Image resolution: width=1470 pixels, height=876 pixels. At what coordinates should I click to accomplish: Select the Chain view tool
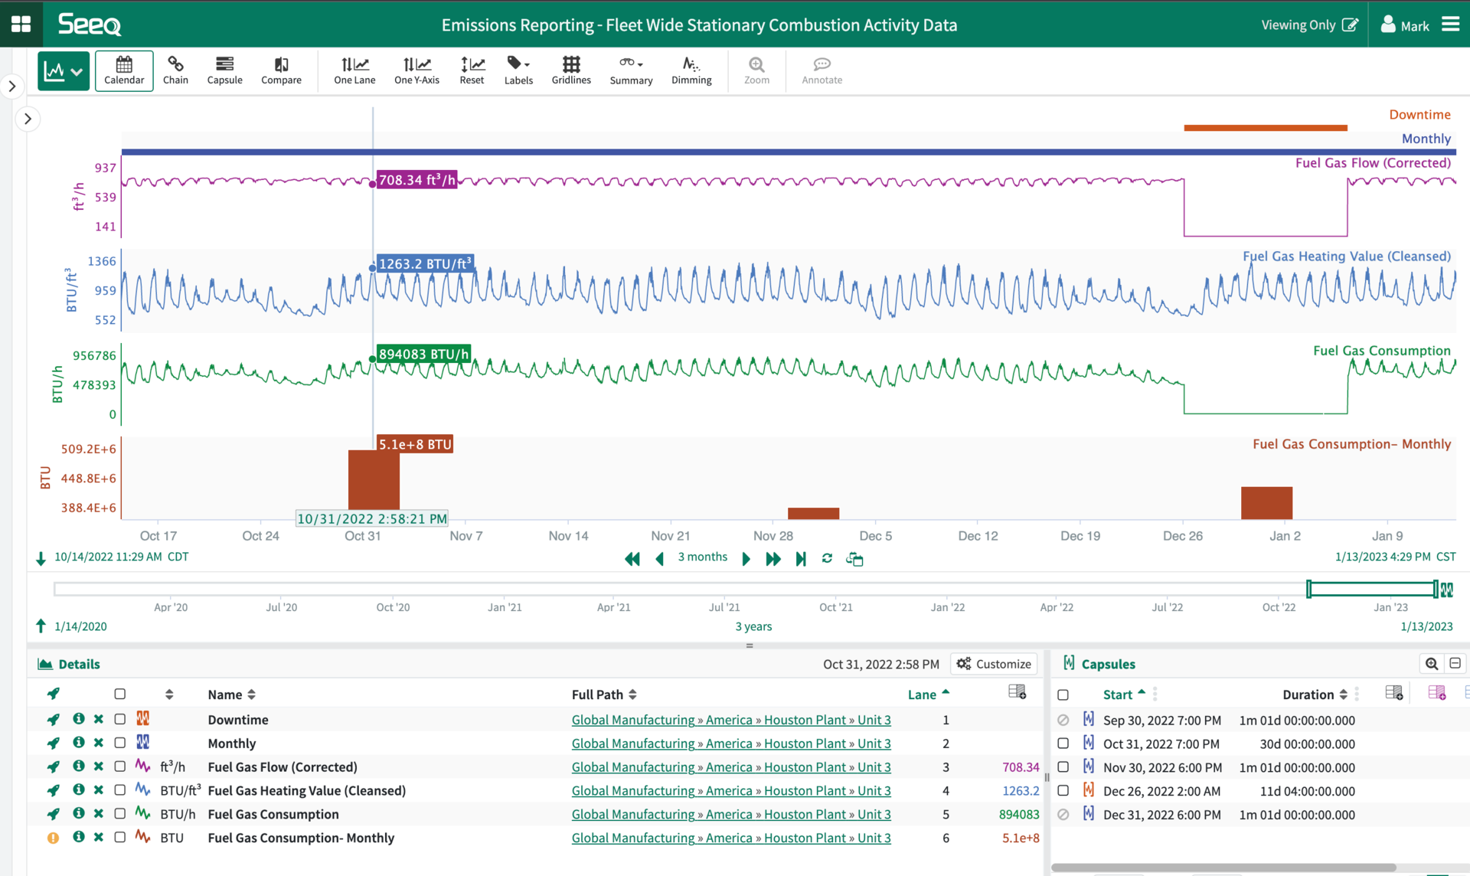(x=175, y=70)
